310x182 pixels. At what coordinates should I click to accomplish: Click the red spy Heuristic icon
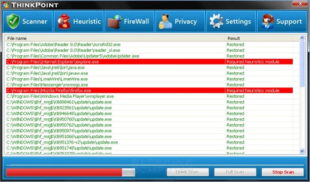pos(64,21)
